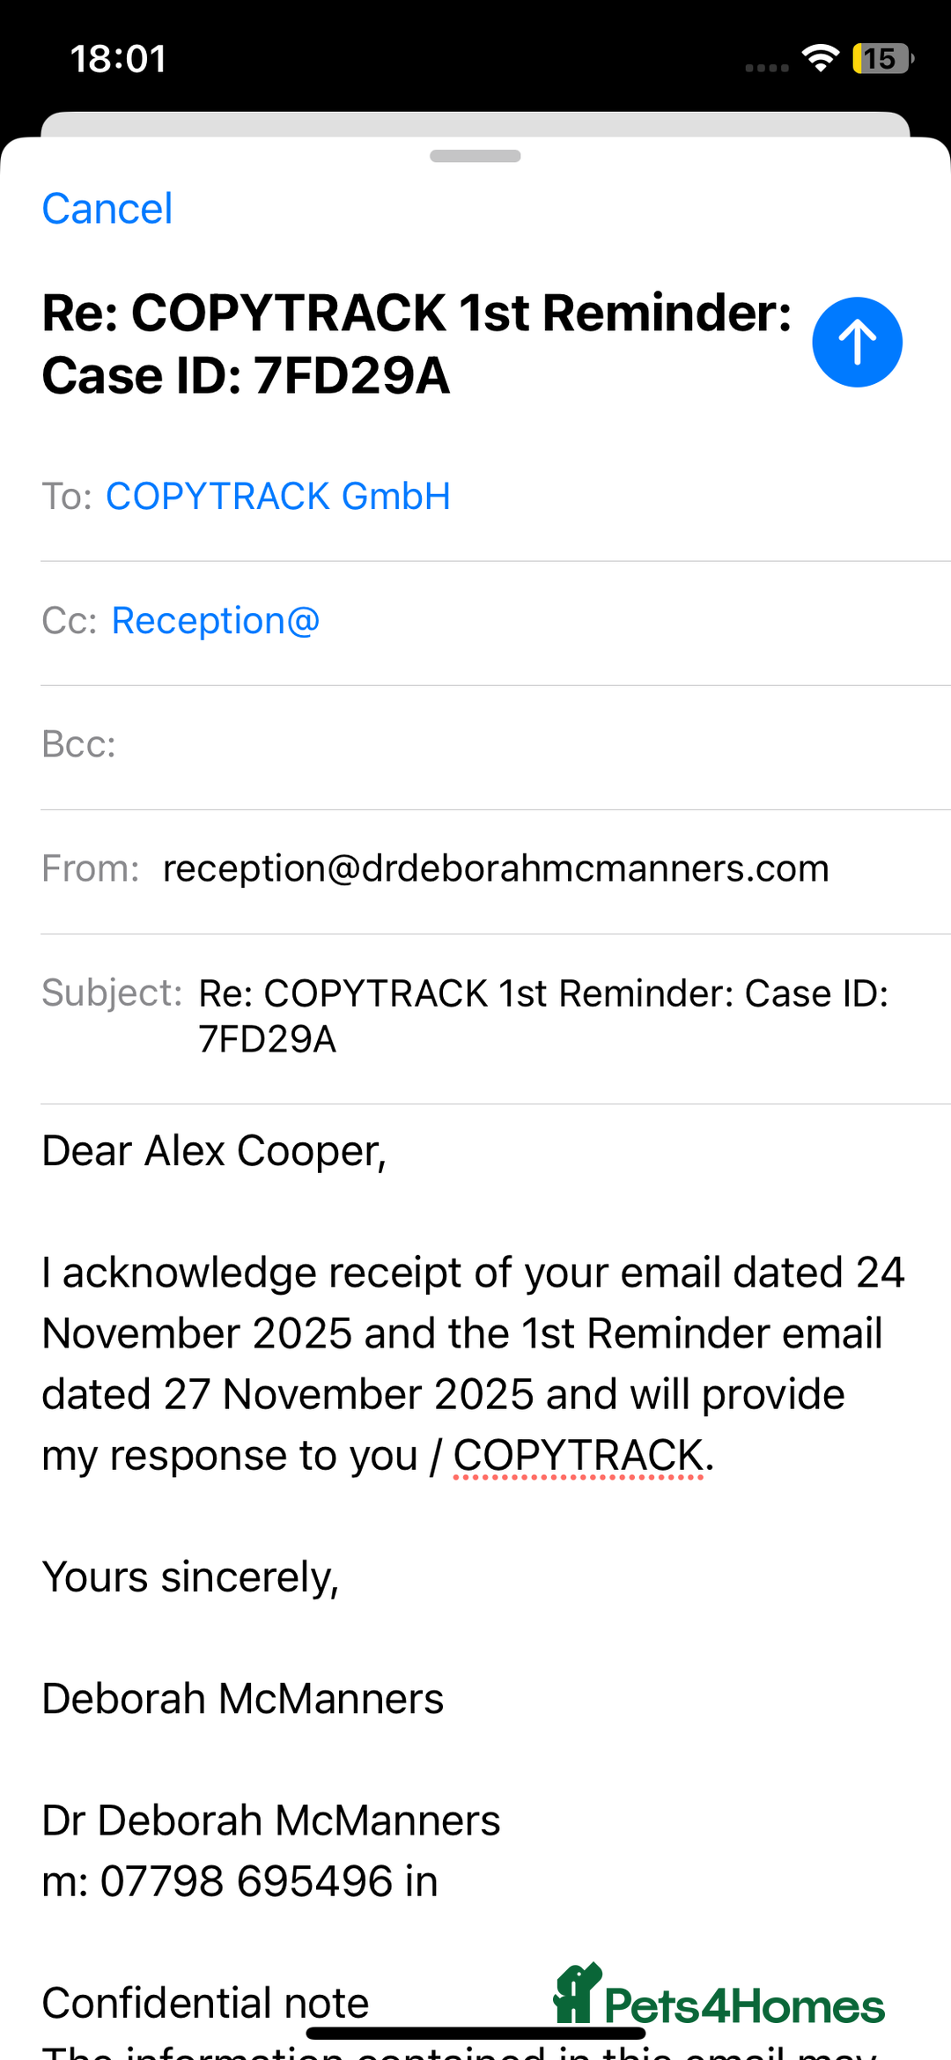Select the Reception@ Cc recipient
The height and width of the screenshot is (2060, 951).
[215, 621]
